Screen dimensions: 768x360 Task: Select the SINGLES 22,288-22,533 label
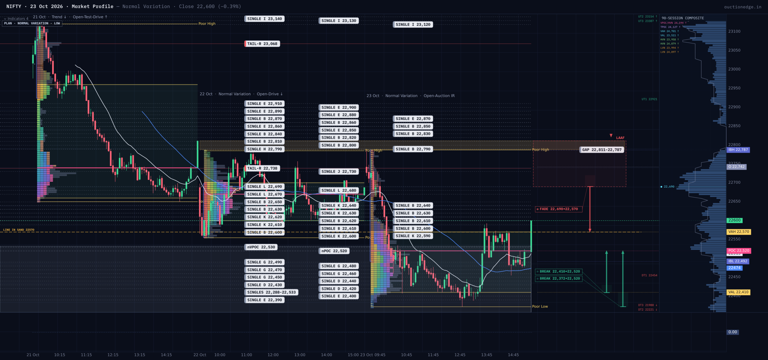271,292
